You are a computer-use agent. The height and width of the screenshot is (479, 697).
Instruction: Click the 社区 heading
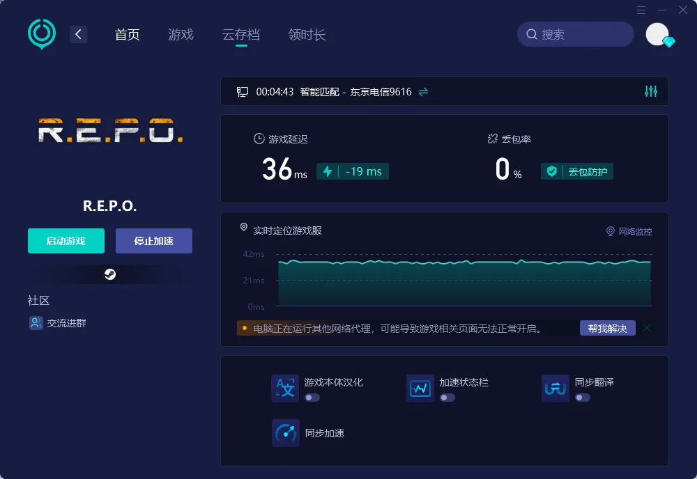click(x=38, y=301)
